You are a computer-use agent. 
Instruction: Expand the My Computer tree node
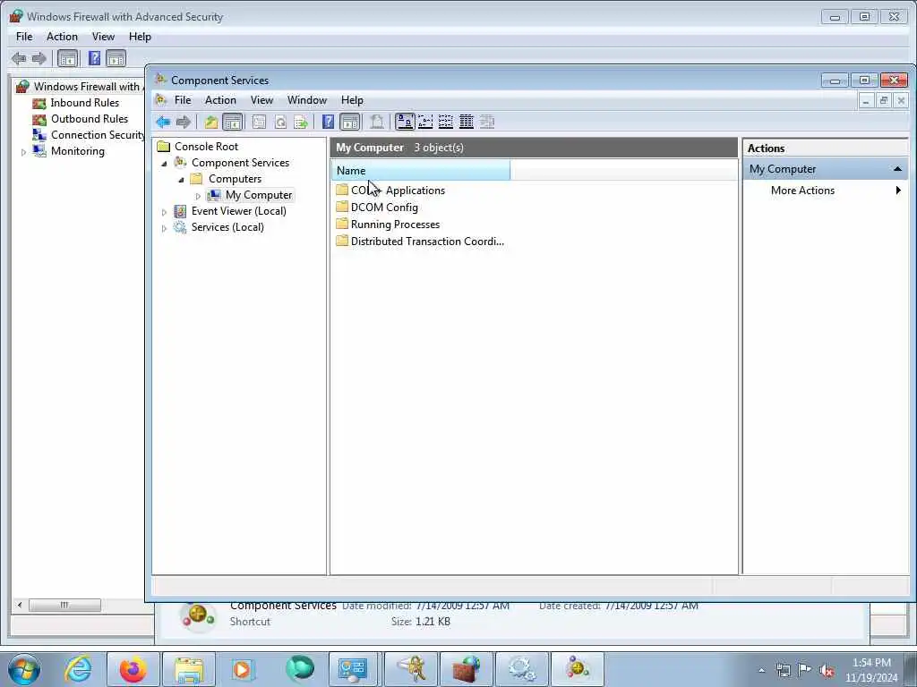[198, 196]
